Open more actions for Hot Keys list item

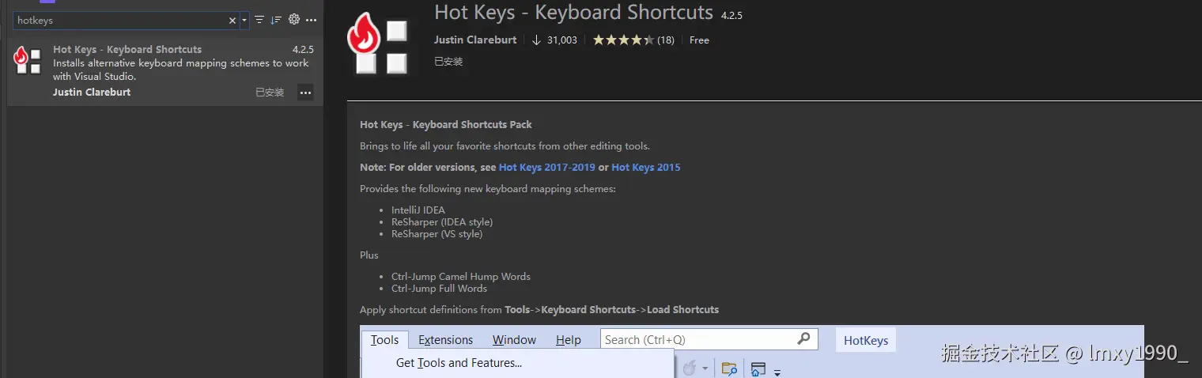click(305, 93)
